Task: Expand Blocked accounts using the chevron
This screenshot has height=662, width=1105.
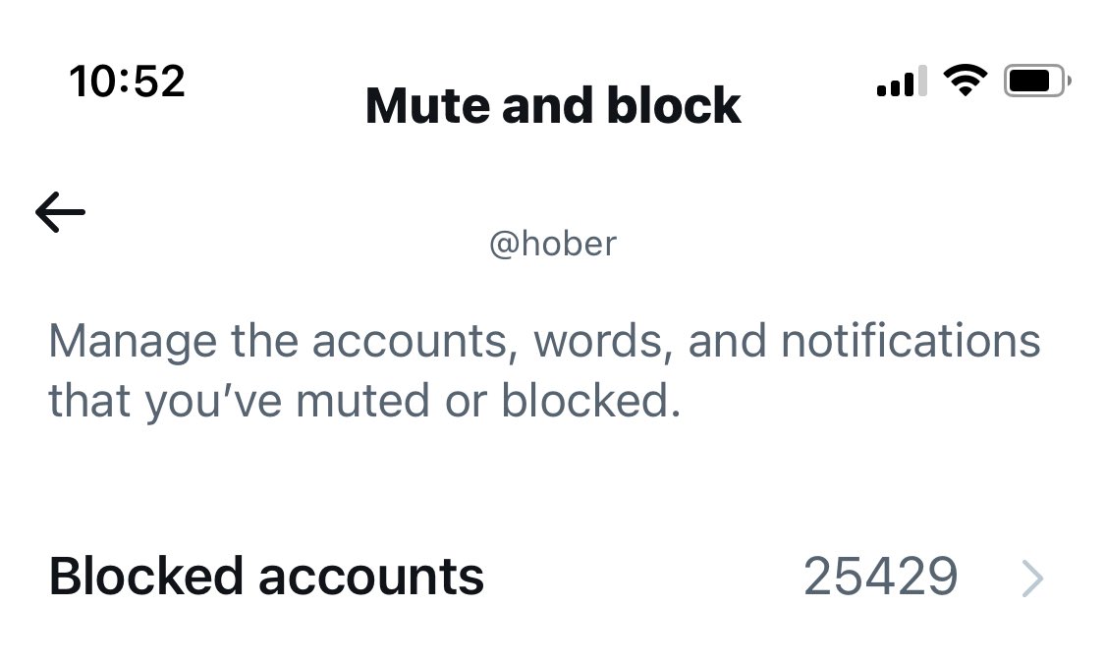Action: (1032, 579)
